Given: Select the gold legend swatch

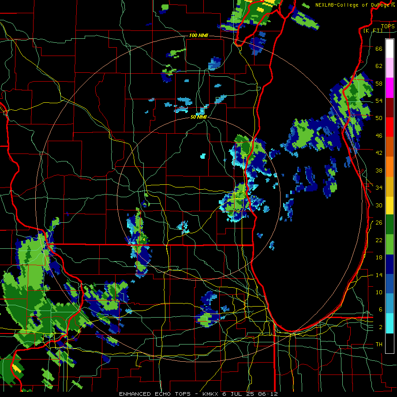Looking at the screenshot, I should [x=390, y=186].
